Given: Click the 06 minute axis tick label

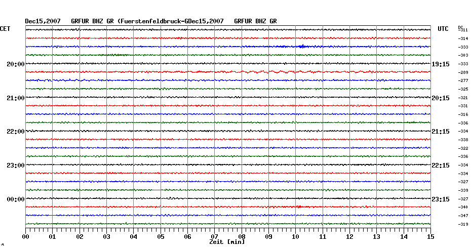Looking at the screenshot, I should [188, 237].
